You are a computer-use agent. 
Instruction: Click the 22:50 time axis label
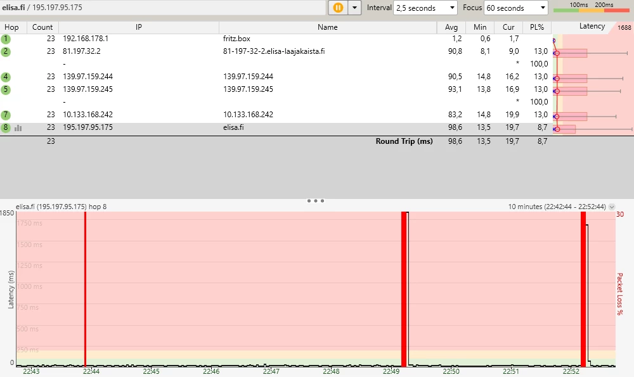451,371
